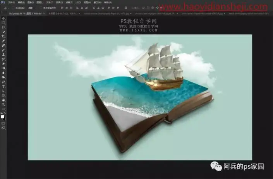Select the Lasso tool
The width and height of the screenshot is (273, 179).
[3, 27]
